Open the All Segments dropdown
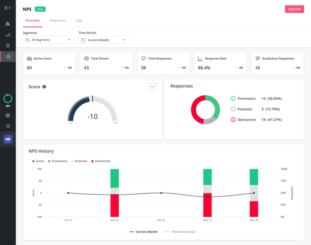 click(x=47, y=40)
